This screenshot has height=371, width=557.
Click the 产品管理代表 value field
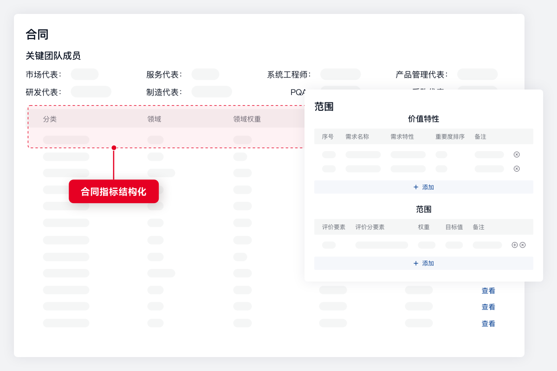[477, 74]
